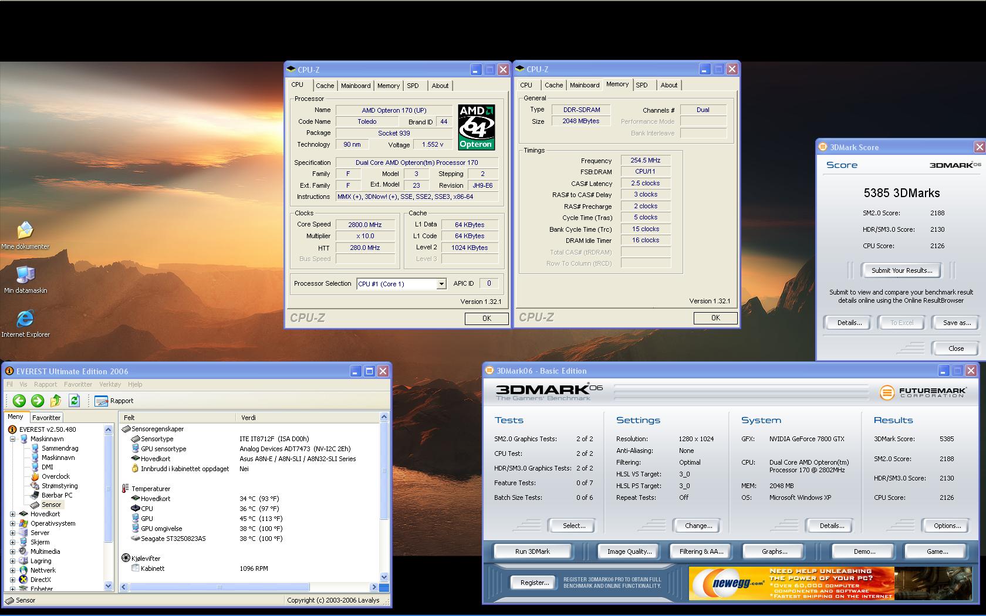Expand the Server tree node

click(13, 533)
